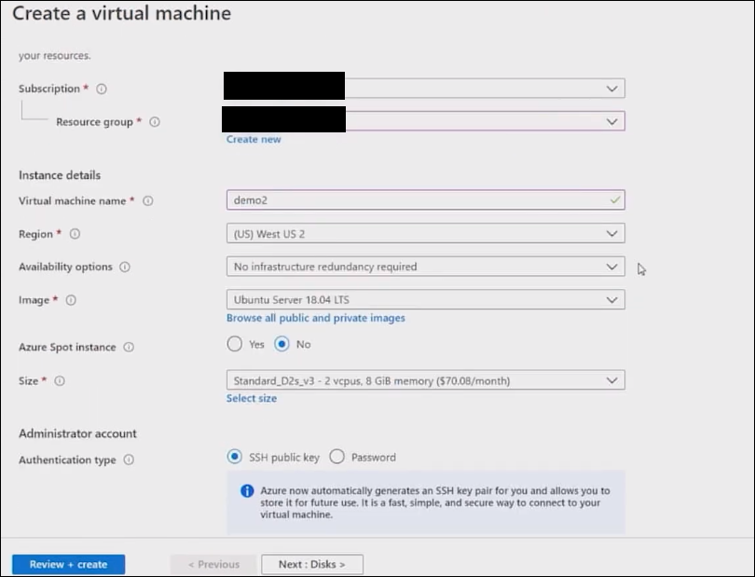
Task: Click the Availability options info icon
Action: coord(125,268)
